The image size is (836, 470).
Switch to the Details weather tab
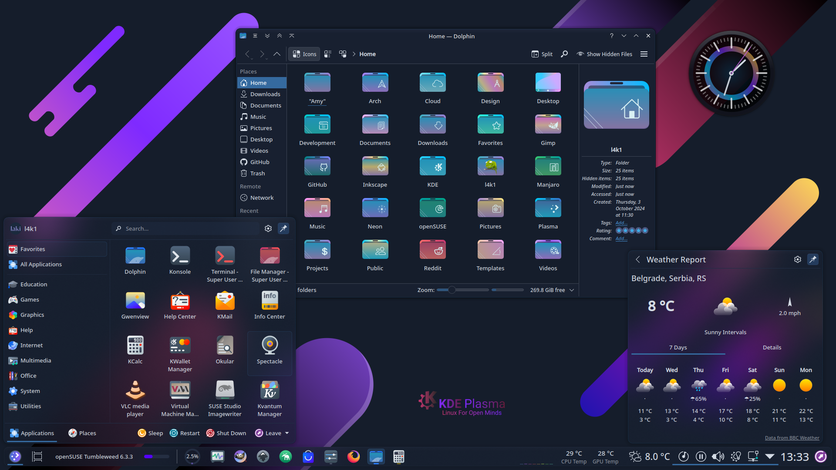[x=772, y=347]
